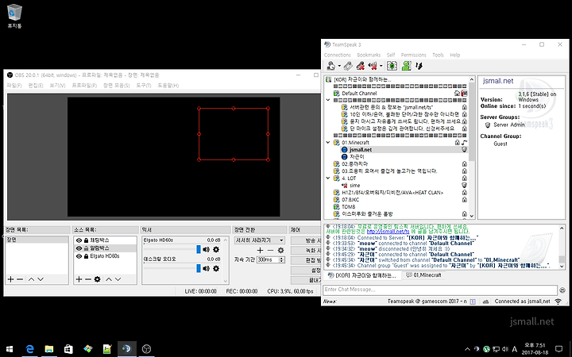Click OBS start recording 녹화 button

[306, 250]
